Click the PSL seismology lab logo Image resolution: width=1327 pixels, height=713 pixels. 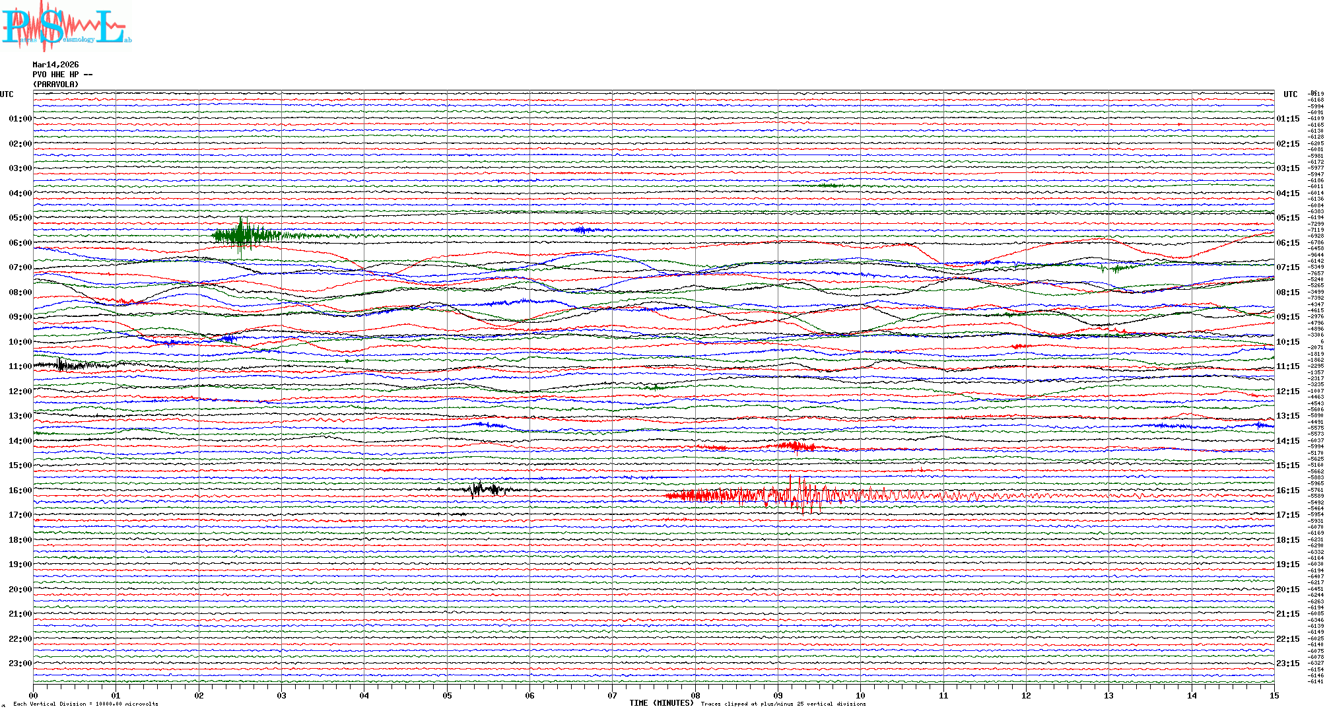(x=66, y=26)
